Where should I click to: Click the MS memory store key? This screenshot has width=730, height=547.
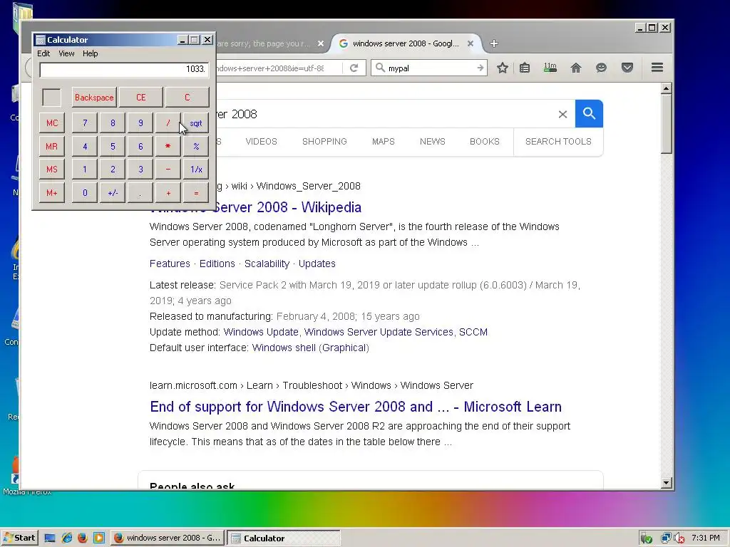[51, 170]
